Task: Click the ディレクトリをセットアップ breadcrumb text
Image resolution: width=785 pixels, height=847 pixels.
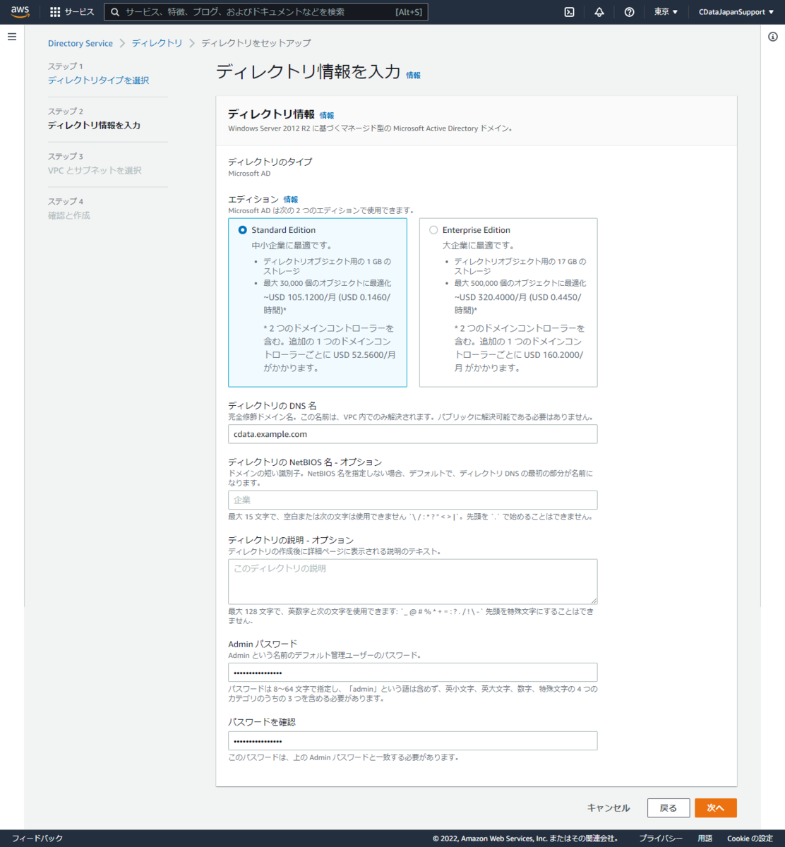Action: coord(256,43)
